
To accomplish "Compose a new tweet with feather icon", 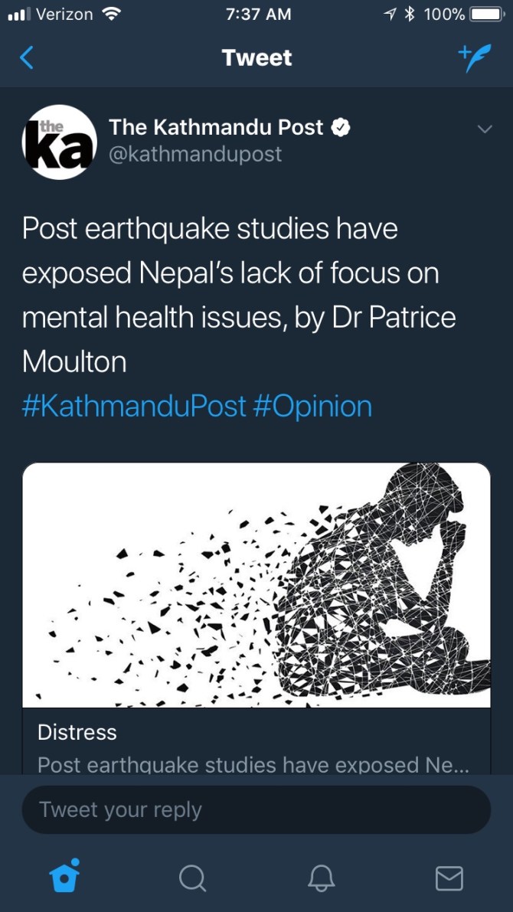I will 472,58.
